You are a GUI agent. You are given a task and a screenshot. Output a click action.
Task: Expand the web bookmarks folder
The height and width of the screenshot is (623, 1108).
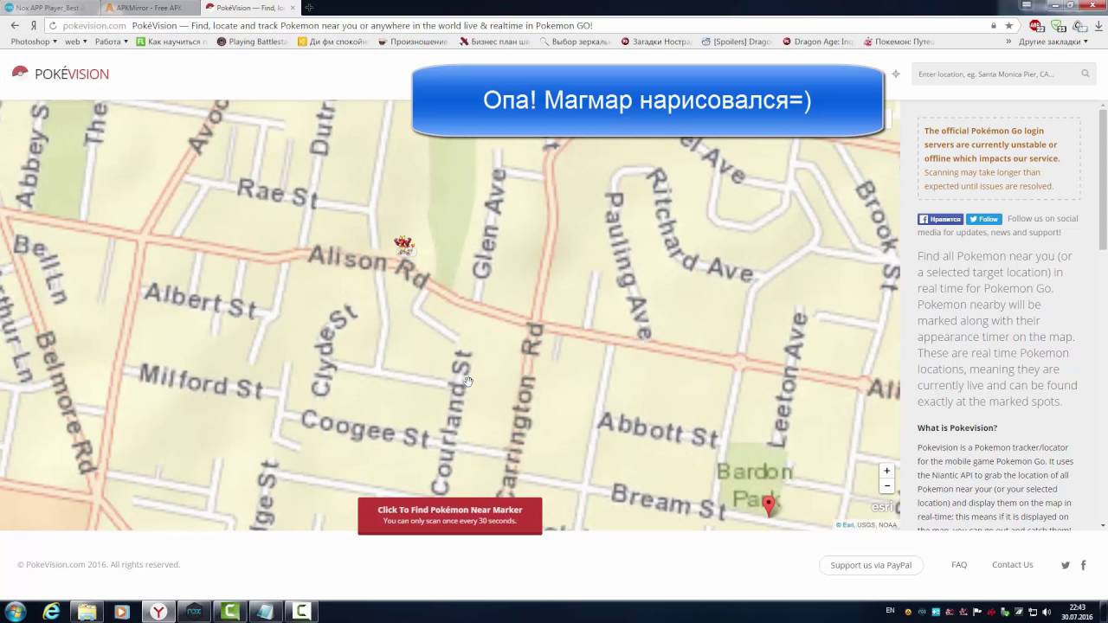(x=76, y=42)
